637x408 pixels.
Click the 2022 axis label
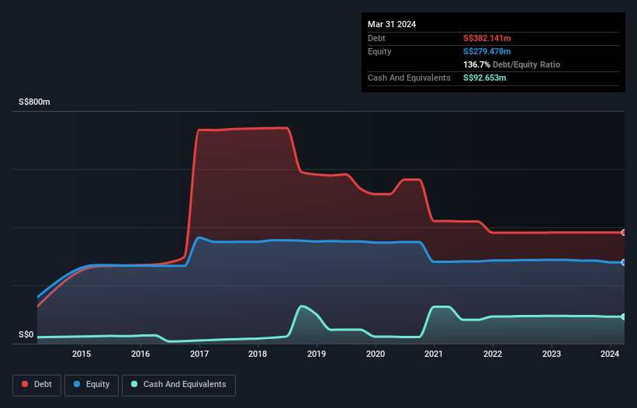click(493, 354)
